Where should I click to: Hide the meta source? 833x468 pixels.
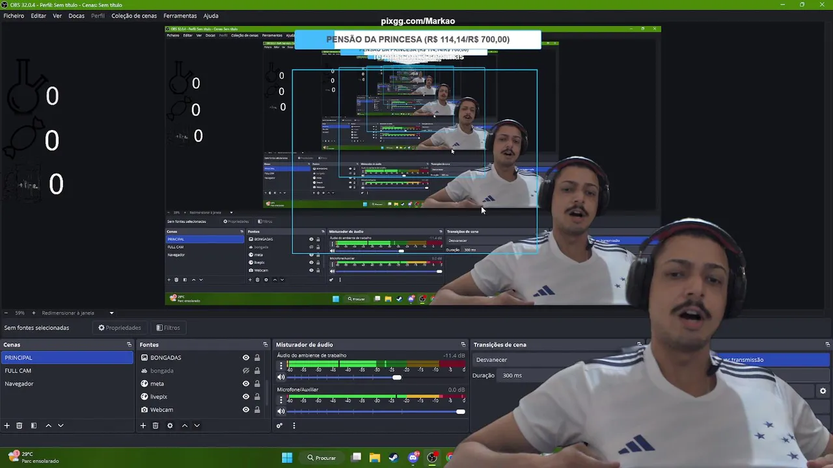pos(246,383)
